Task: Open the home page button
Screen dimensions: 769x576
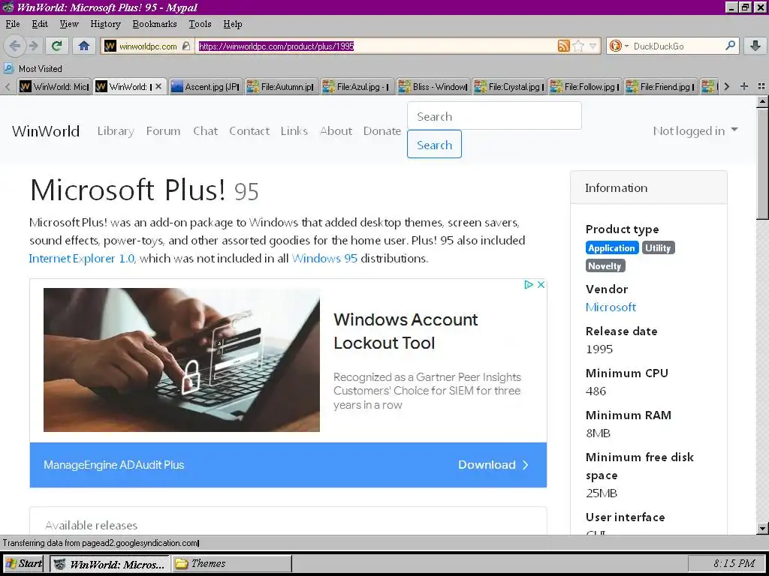Action: (x=84, y=46)
